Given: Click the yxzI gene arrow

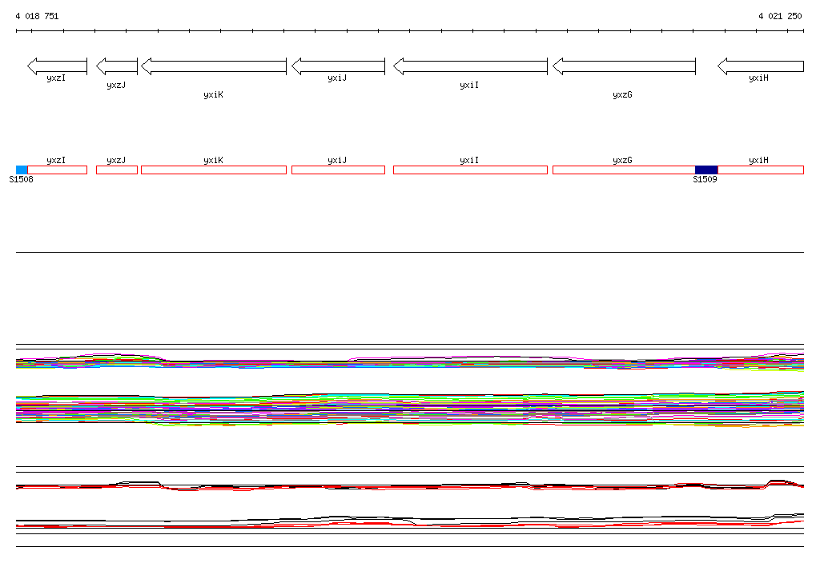Looking at the screenshot, I should click(57, 66).
